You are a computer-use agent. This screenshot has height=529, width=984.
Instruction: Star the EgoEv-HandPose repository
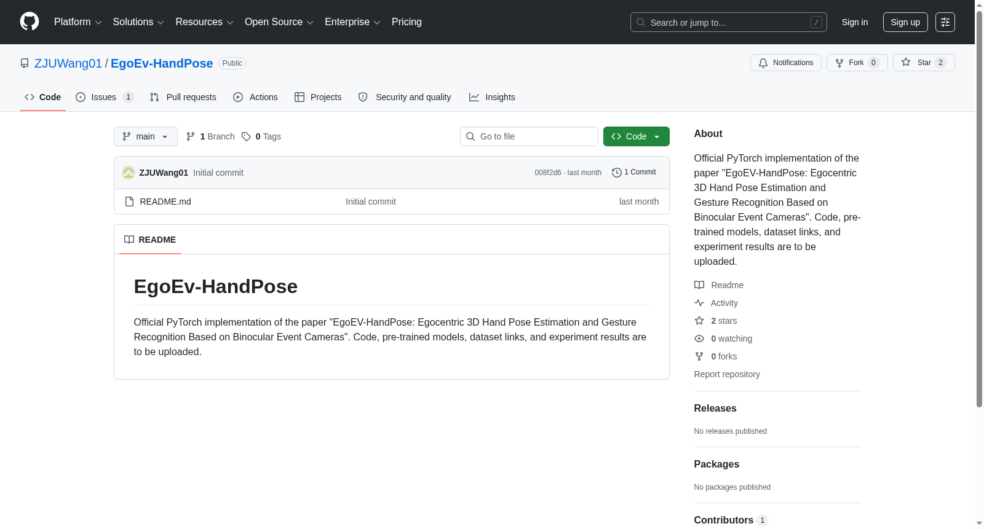pyautogui.click(x=924, y=63)
